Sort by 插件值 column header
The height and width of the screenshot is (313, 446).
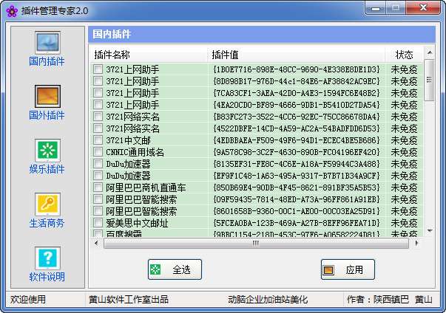(x=296, y=55)
